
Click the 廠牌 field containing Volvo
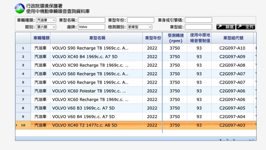[91, 27]
